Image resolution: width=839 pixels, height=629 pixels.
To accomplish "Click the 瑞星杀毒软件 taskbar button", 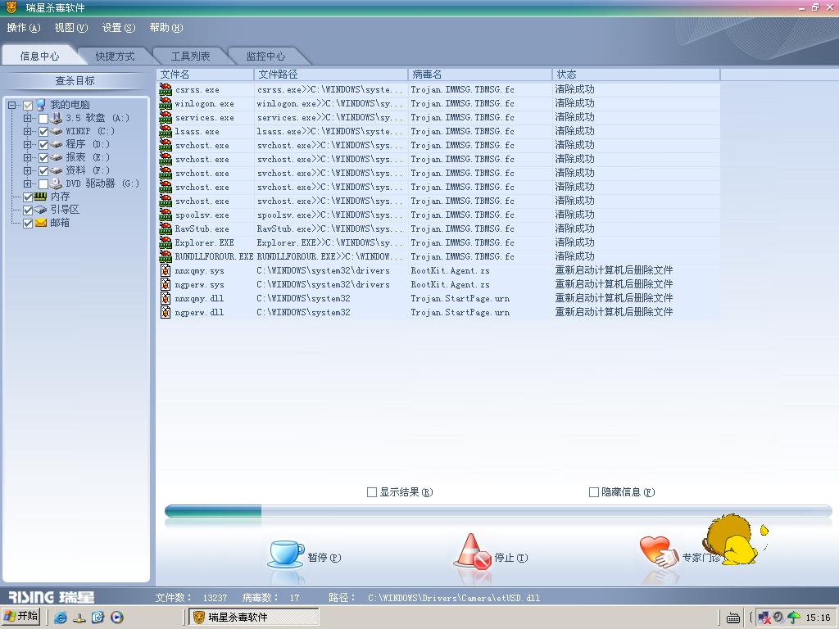I will [254, 618].
